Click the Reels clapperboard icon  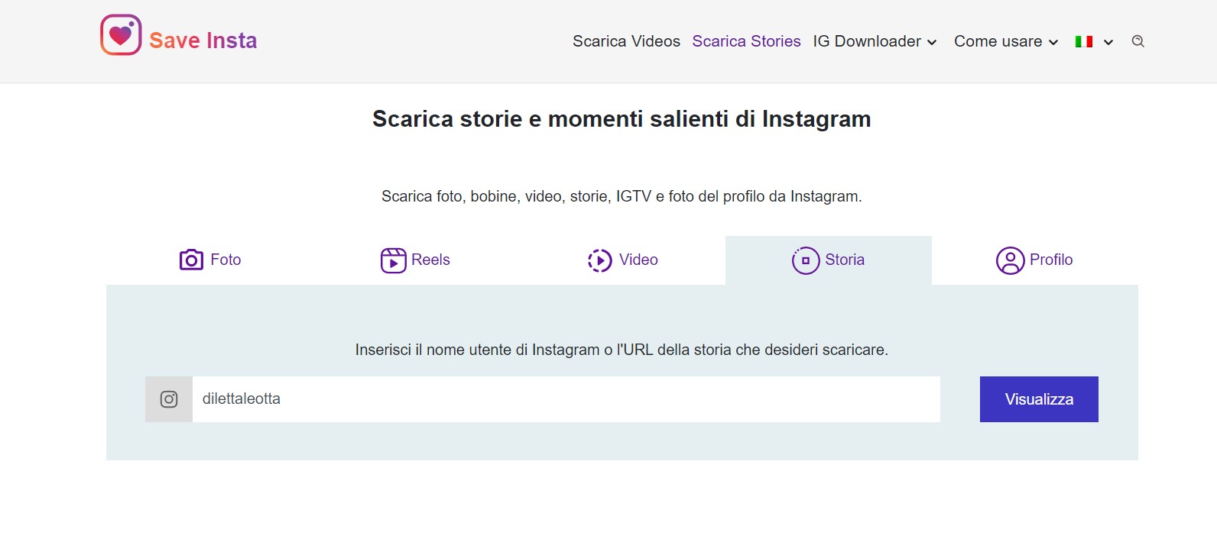393,260
